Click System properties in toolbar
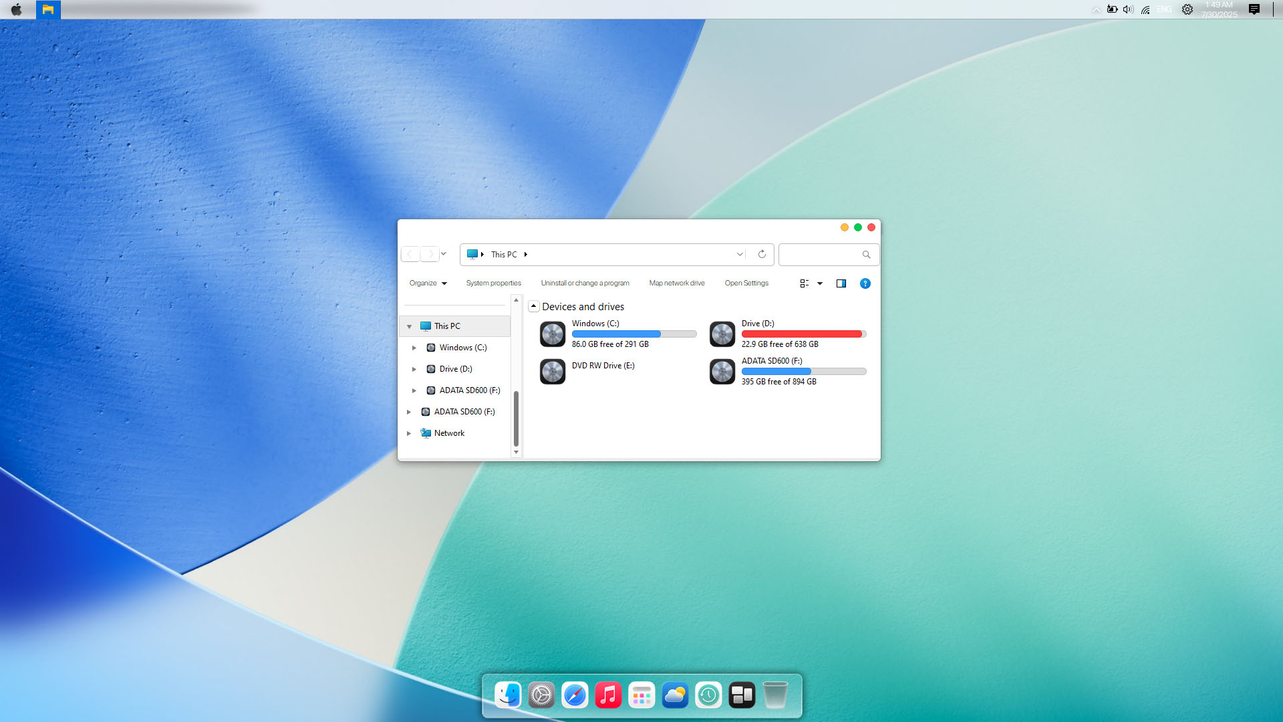1283x722 pixels. pyautogui.click(x=493, y=283)
